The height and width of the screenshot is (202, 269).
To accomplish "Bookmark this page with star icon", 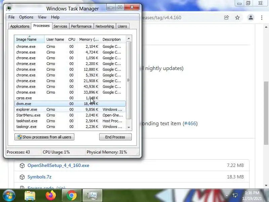I will point(237,18).
